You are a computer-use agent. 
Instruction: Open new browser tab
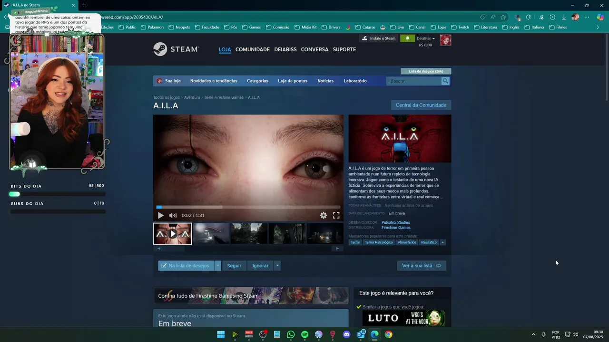84,5
